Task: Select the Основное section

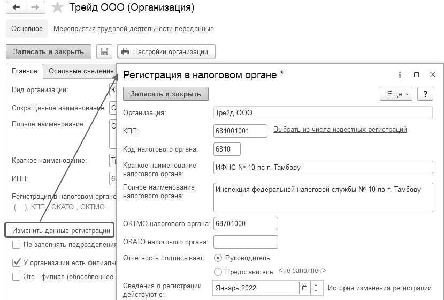Action: pos(27,28)
